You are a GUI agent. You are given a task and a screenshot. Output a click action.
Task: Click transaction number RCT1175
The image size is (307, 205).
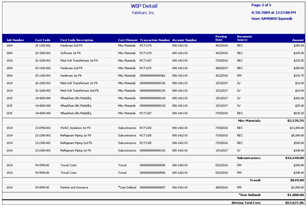(145, 68)
